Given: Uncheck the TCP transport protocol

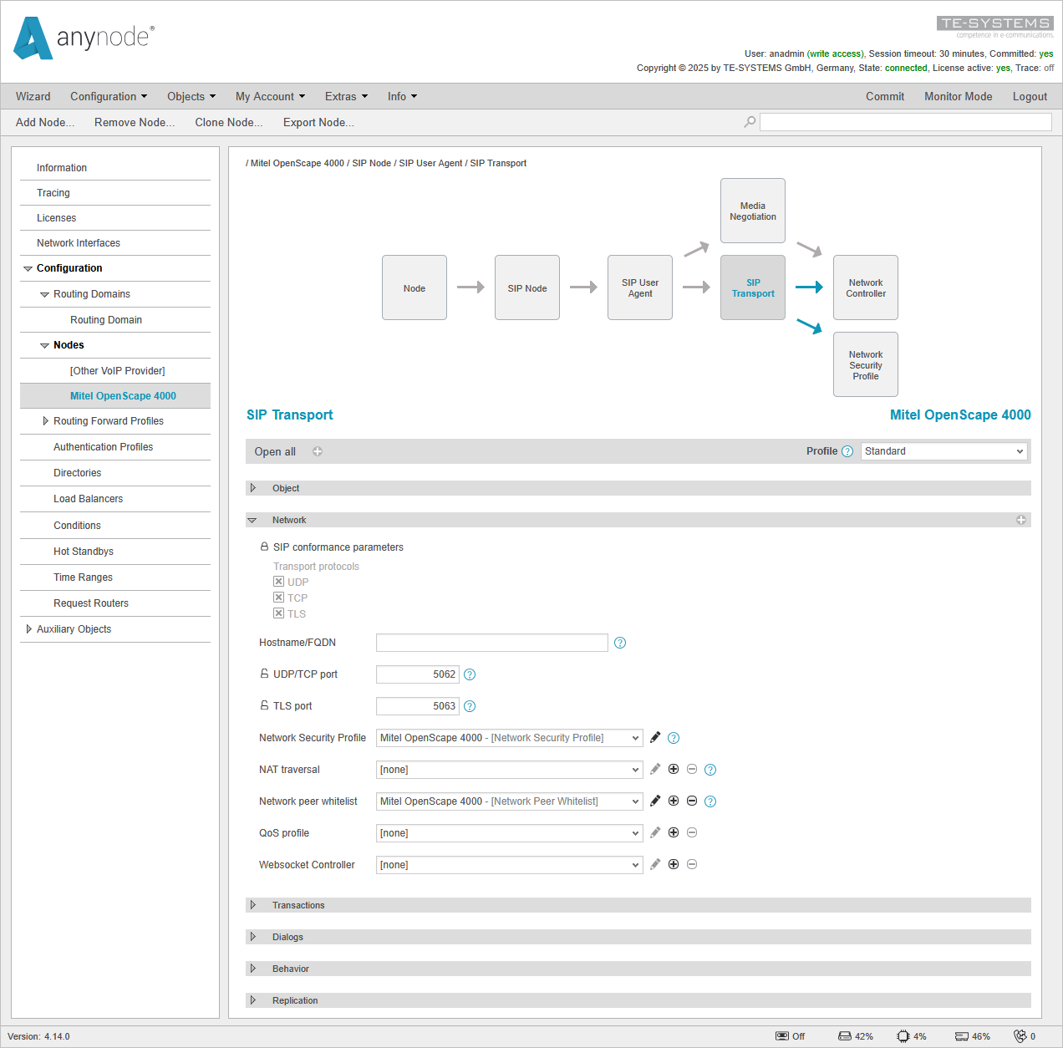Looking at the screenshot, I should pyautogui.click(x=278, y=597).
